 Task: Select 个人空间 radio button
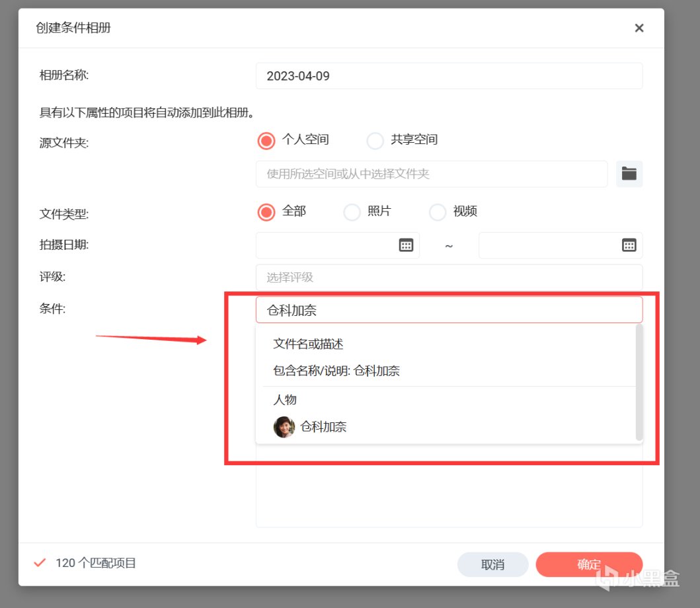pos(266,141)
